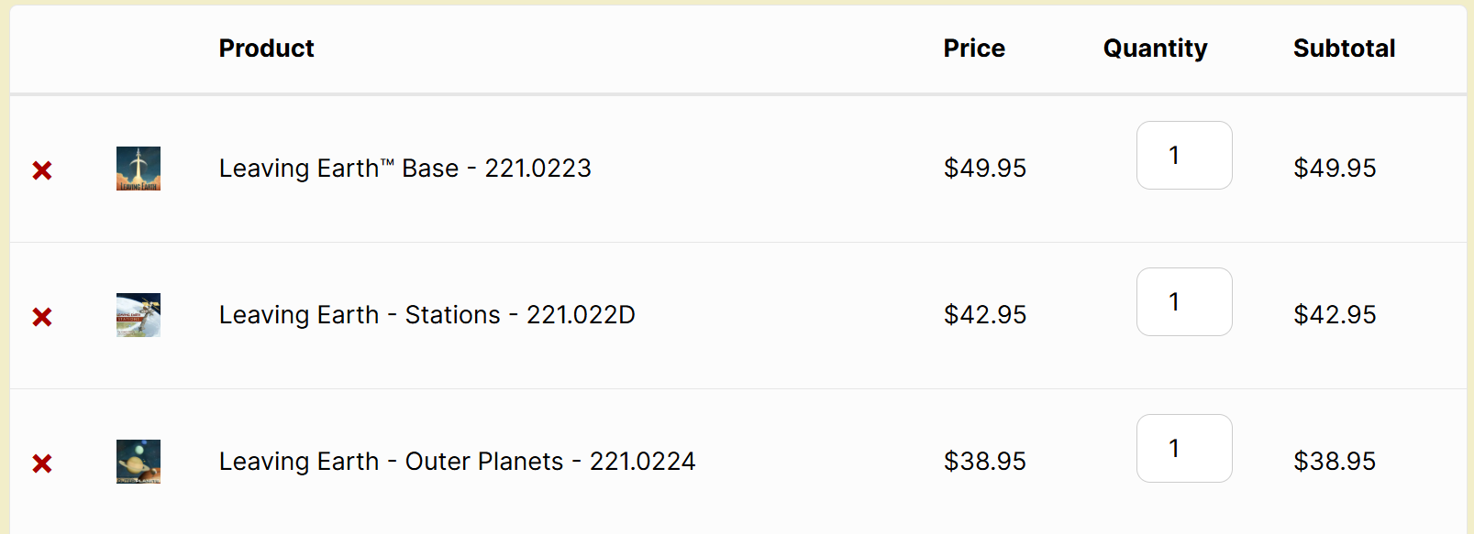This screenshot has height=534, width=1474.
Task: Open Leaving Earth - Stations - 221.022D link
Action: [427, 315]
